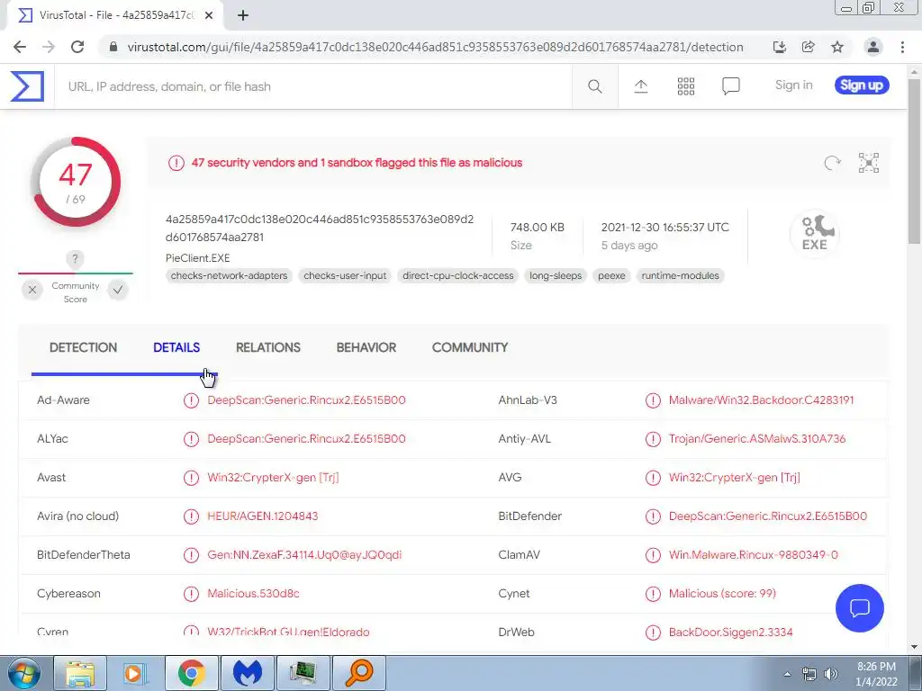Click the install app icon in address bar
This screenshot has height=691, width=922.
pyautogui.click(x=780, y=47)
